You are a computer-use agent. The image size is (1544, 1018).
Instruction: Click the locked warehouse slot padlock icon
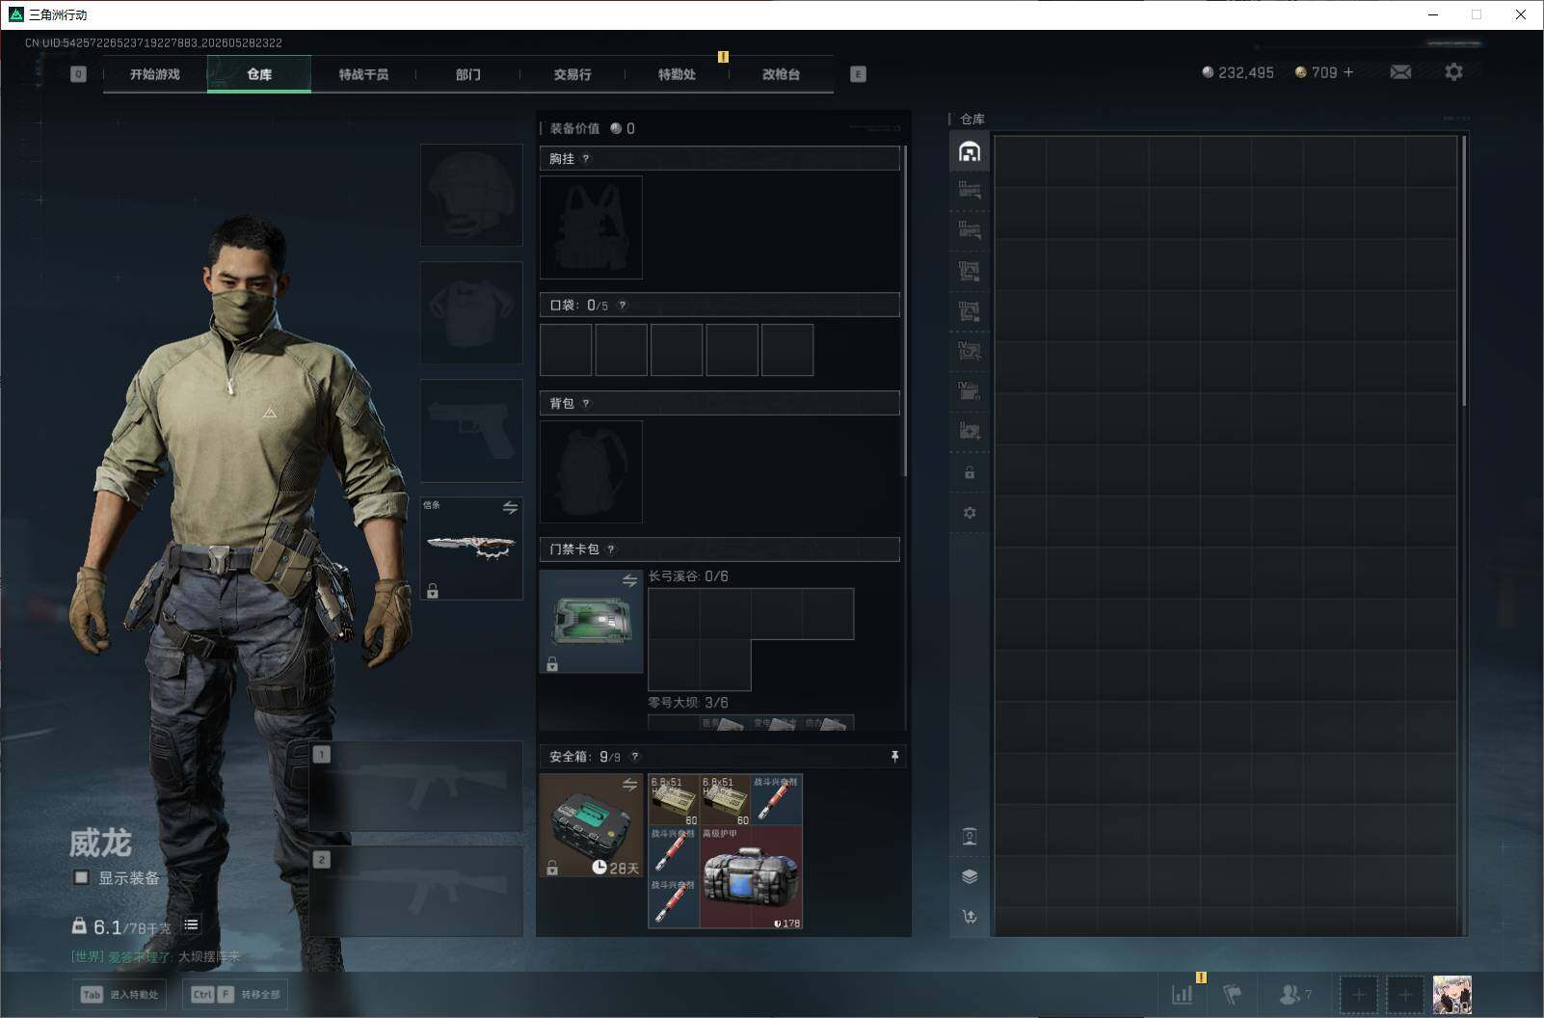click(970, 472)
